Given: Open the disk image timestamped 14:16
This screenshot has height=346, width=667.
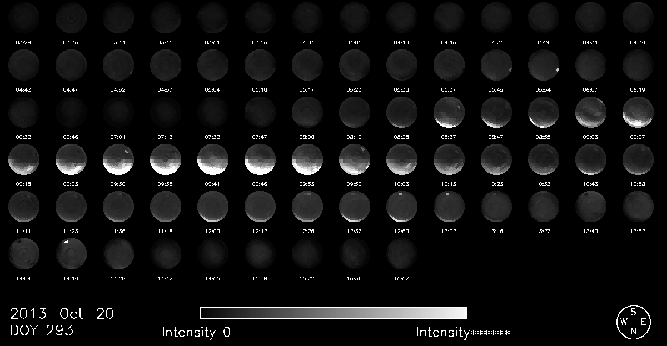Looking at the screenshot, I should [71, 254].
